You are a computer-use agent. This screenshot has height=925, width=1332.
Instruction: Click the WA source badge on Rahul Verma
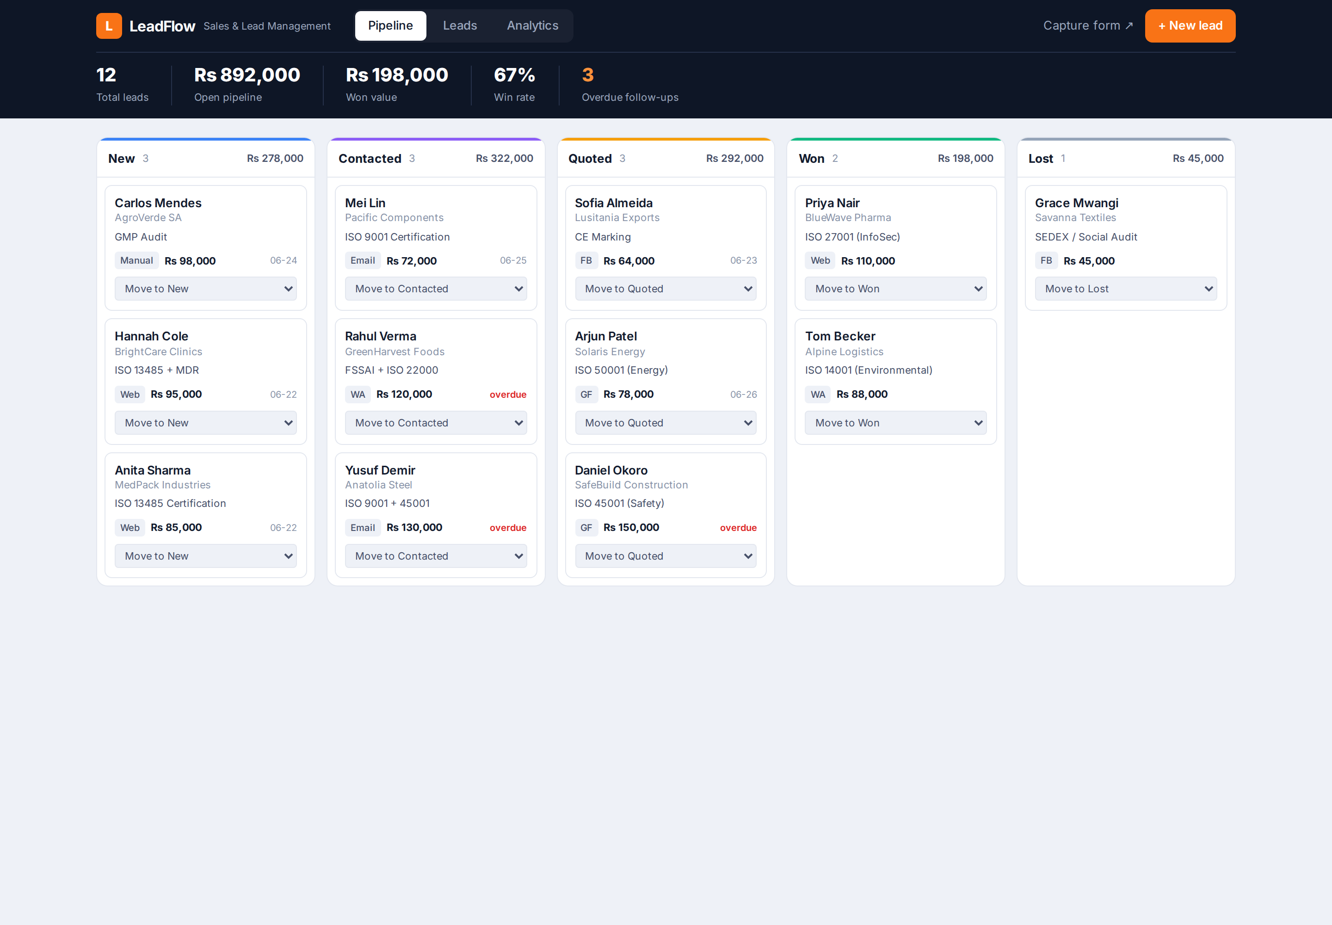tap(358, 394)
